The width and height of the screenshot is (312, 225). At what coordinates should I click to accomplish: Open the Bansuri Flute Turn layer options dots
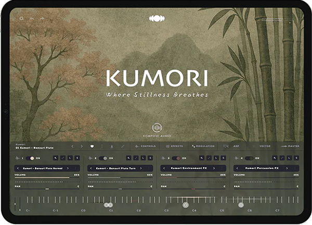pos(149,168)
